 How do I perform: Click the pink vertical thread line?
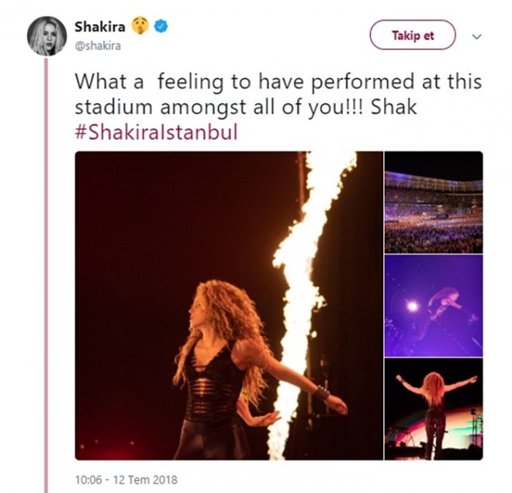point(47,272)
